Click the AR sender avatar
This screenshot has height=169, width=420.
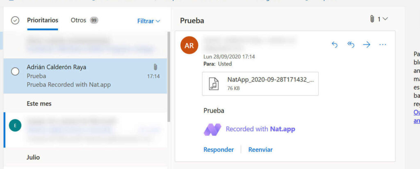(189, 45)
